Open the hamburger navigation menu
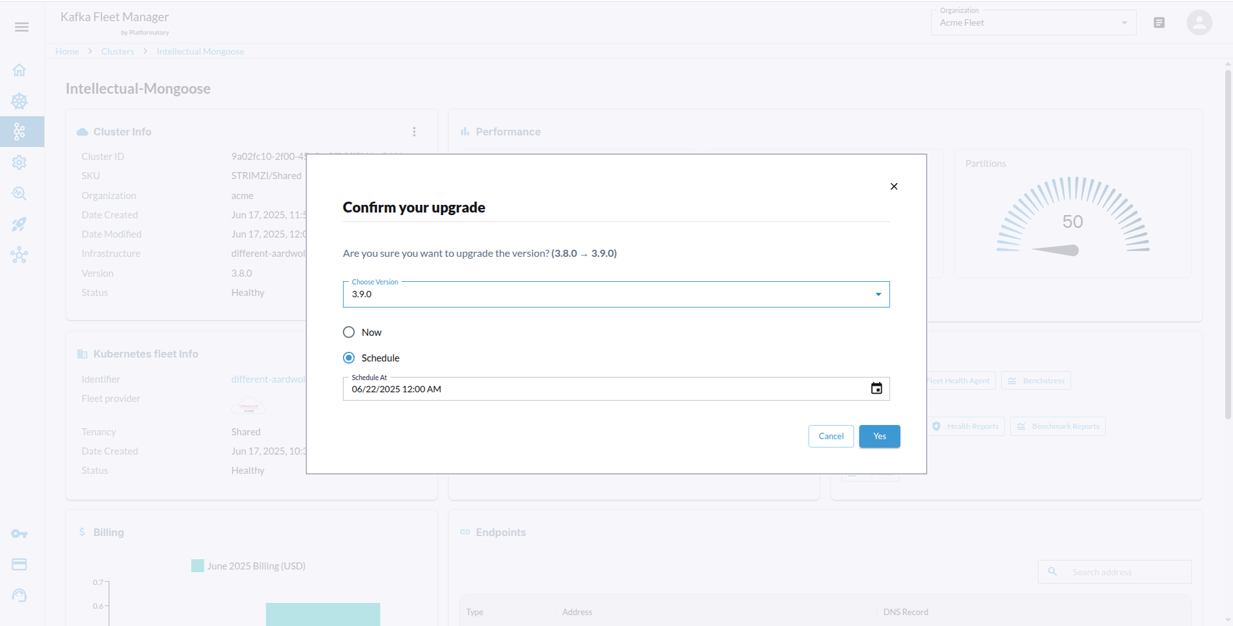This screenshot has height=626, width=1233. click(x=22, y=27)
